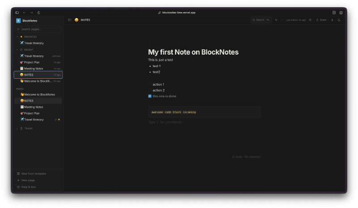Click the clock icon beside Recent
This screenshot has width=358, height=208.
(21, 50)
